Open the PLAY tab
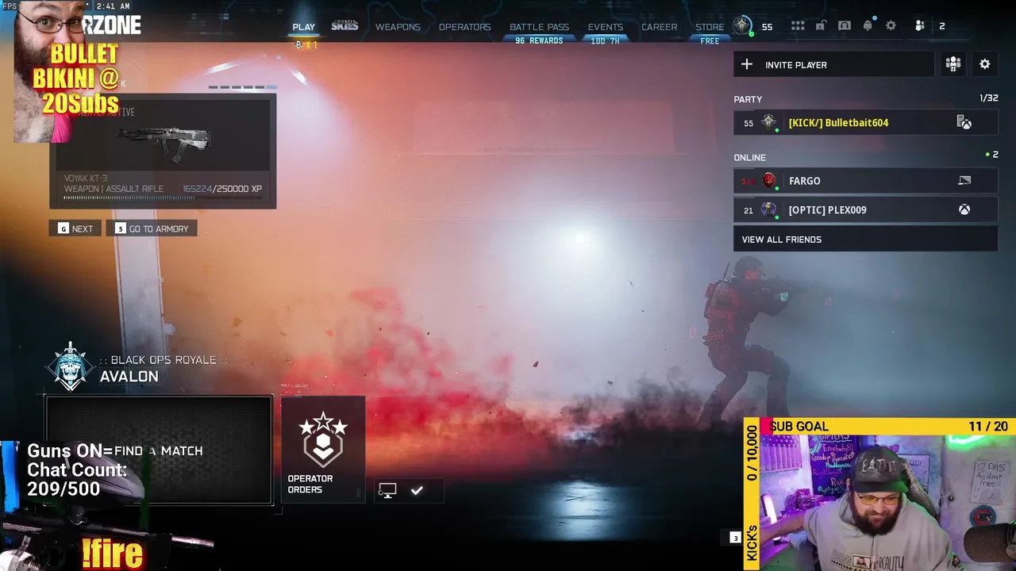Viewport: 1016px width, 571px height. pos(303,27)
